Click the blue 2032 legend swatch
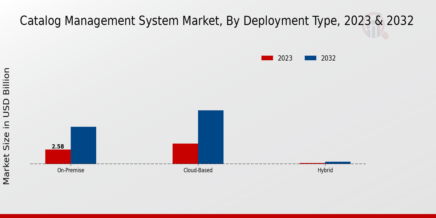This screenshot has width=436, height=218. pyautogui.click(x=310, y=58)
